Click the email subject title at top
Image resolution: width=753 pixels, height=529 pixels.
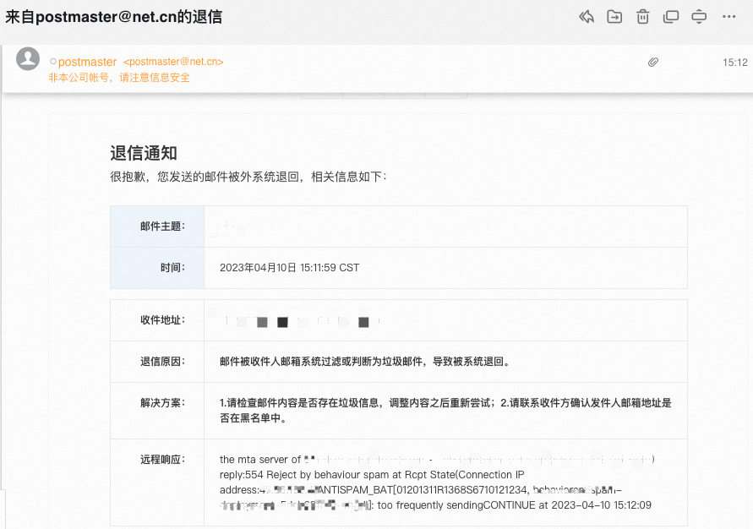click(114, 17)
